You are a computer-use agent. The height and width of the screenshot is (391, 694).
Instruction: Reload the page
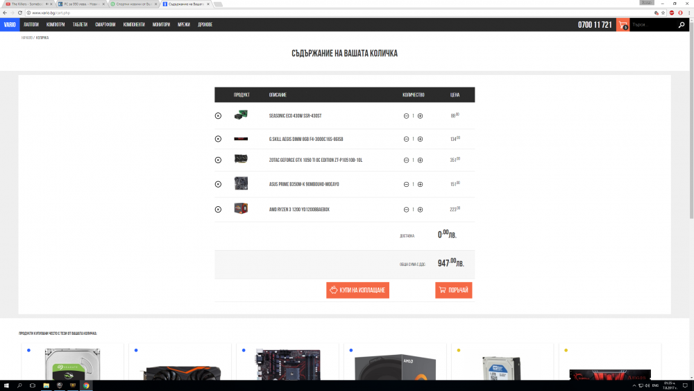20,13
